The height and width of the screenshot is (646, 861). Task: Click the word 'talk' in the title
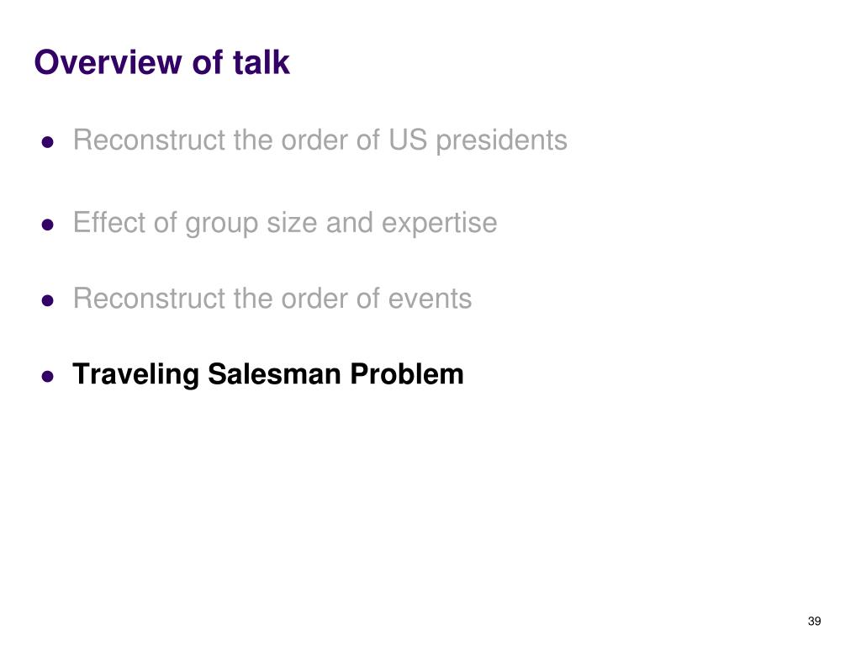(x=261, y=62)
